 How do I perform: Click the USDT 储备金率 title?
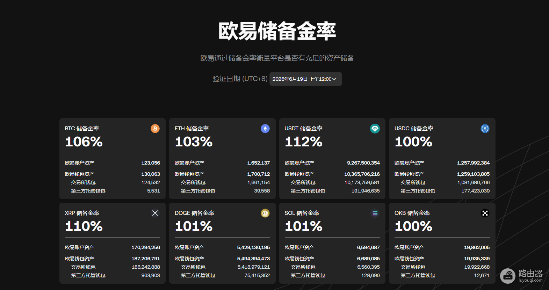[303, 129]
